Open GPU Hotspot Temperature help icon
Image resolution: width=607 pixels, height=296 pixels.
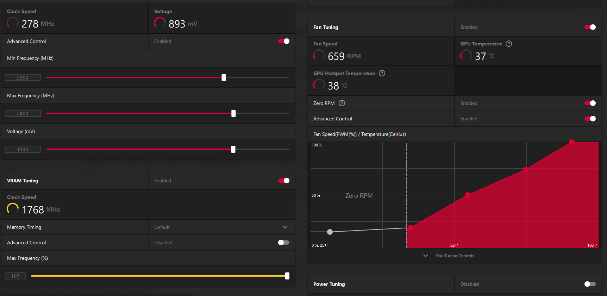pyautogui.click(x=382, y=73)
